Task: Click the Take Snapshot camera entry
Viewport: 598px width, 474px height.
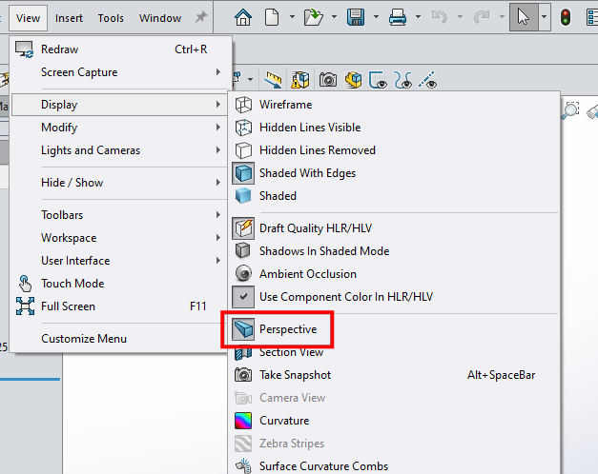Action: click(x=295, y=375)
